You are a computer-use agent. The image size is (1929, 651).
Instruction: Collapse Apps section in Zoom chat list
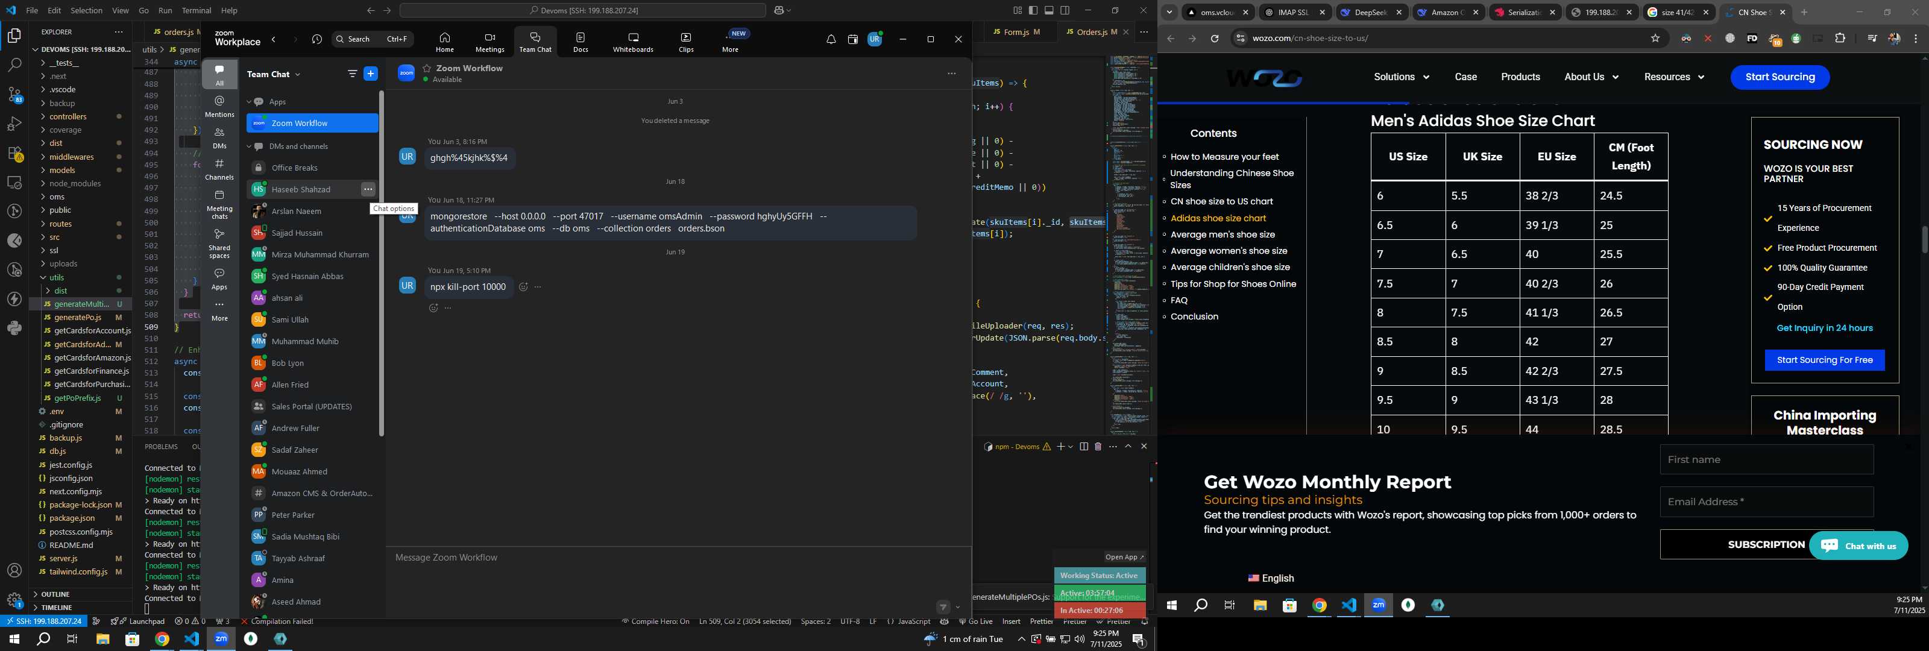(250, 102)
